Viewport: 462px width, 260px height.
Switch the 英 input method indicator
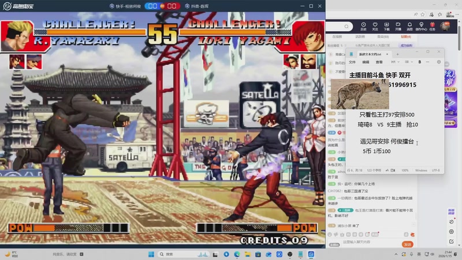tap(419, 254)
